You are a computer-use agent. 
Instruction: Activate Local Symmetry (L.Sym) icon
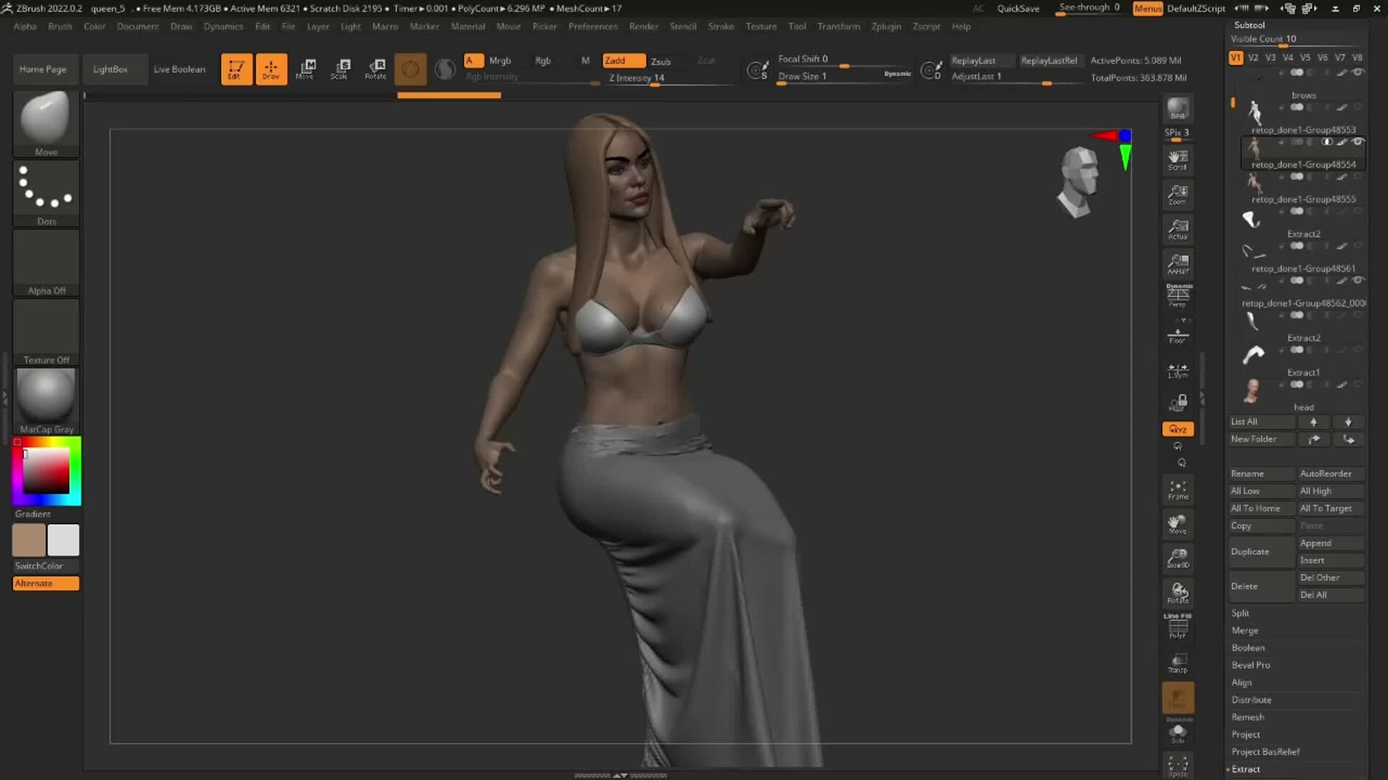click(x=1178, y=370)
